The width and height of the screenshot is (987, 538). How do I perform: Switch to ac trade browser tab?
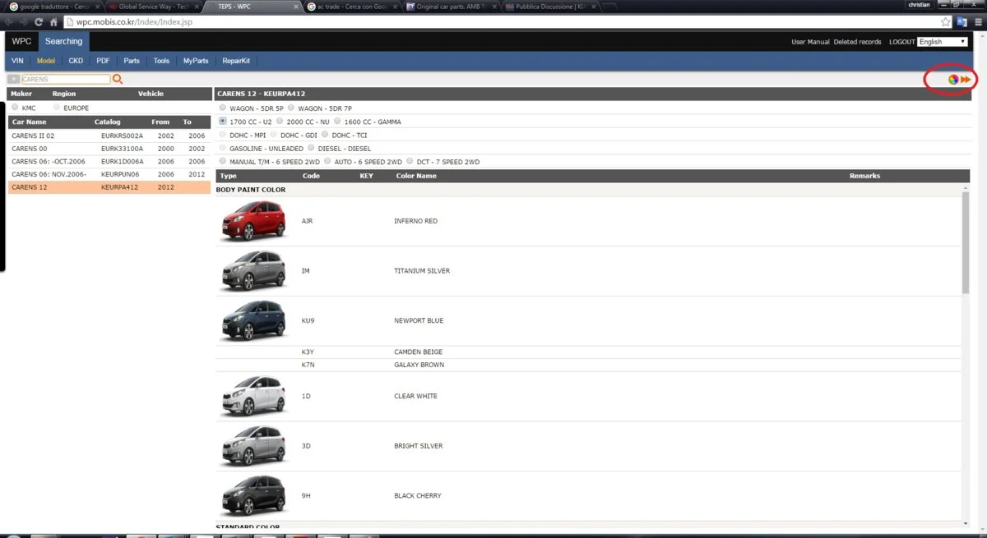pos(354,6)
